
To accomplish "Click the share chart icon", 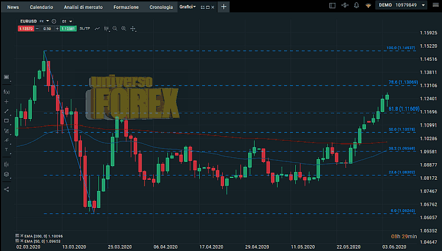I will point(6,189).
